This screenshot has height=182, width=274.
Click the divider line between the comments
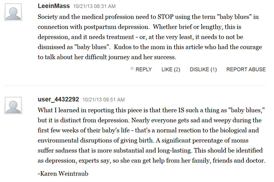[x=135, y=86]
